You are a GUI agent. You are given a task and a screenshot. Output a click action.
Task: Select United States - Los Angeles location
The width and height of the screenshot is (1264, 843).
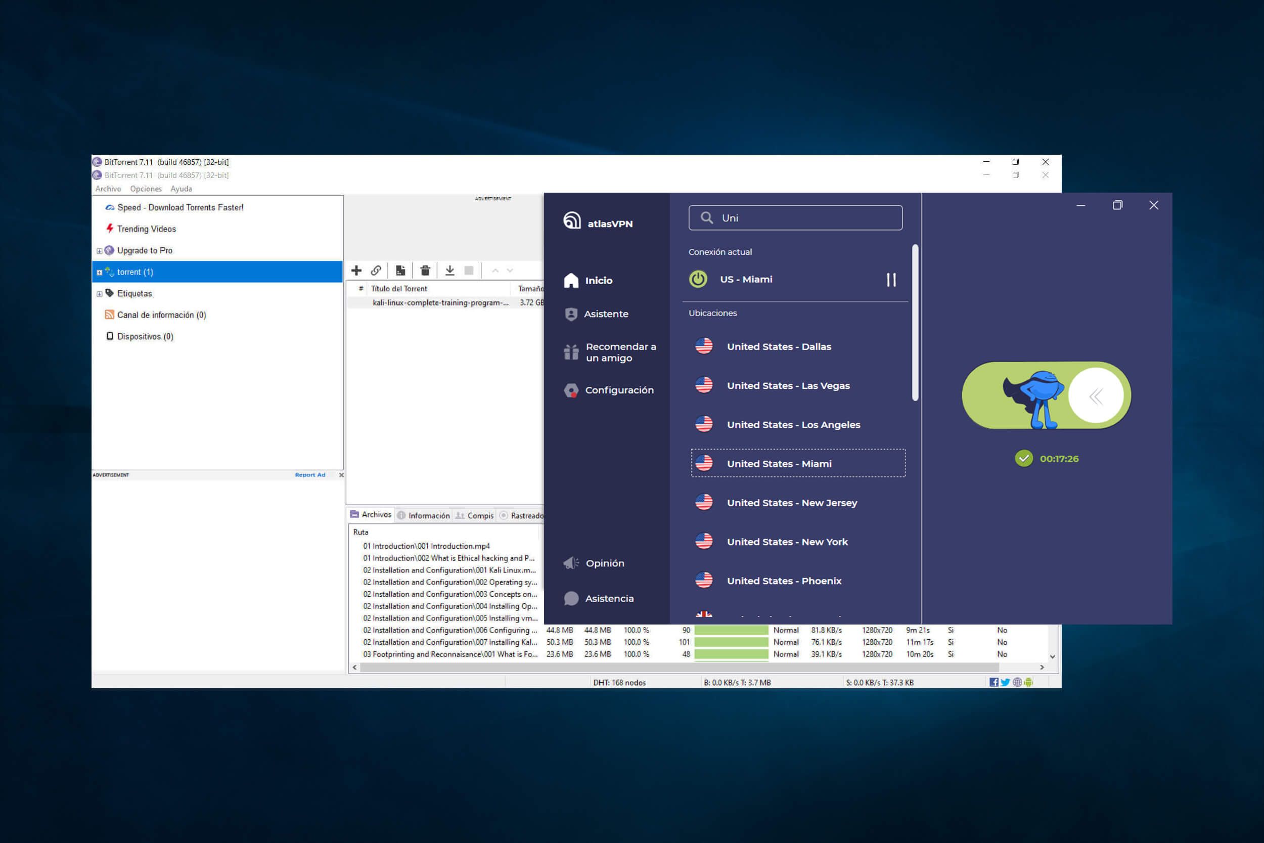[x=798, y=425]
